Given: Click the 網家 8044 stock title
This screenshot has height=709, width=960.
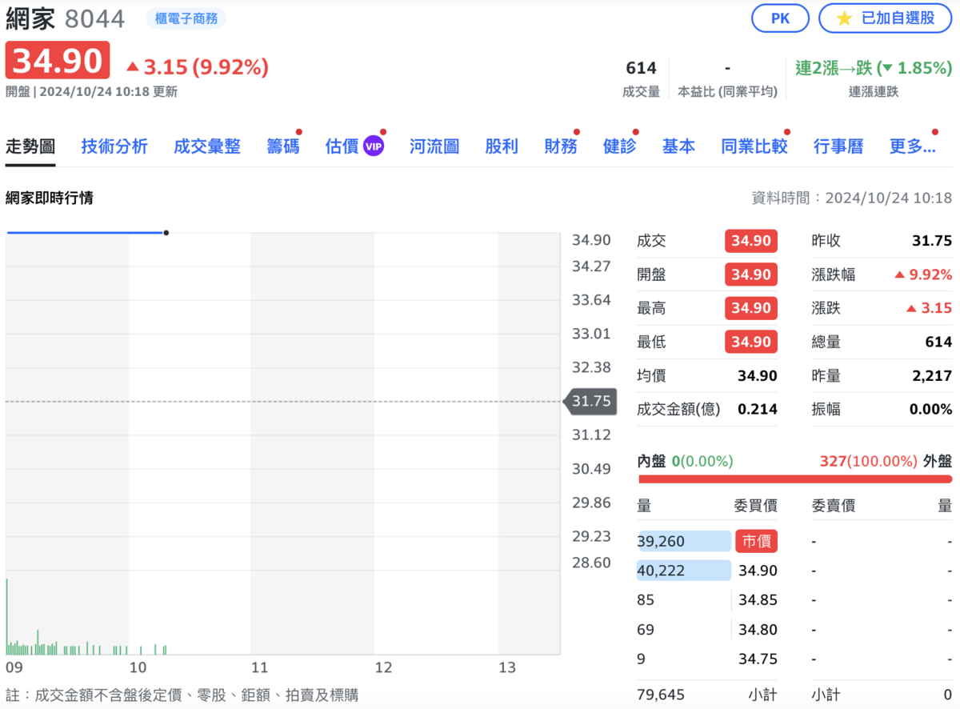Looking at the screenshot, I should tap(66, 18).
